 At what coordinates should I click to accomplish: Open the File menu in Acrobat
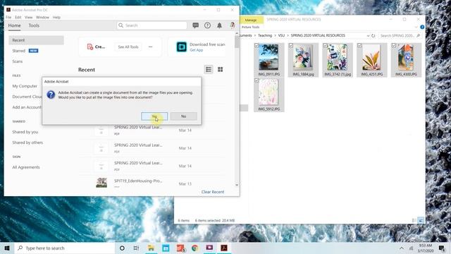8,17
